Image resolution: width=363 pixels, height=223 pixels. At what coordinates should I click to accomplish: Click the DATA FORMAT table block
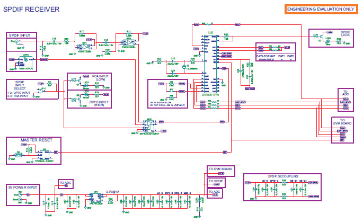coord(276,57)
